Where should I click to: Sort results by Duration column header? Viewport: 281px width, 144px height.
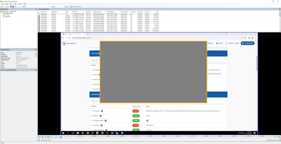[x=89, y=12]
